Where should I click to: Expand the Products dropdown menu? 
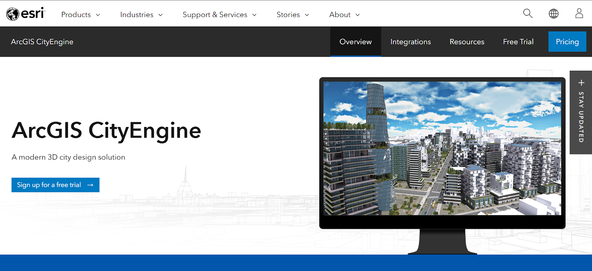(x=81, y=15)
